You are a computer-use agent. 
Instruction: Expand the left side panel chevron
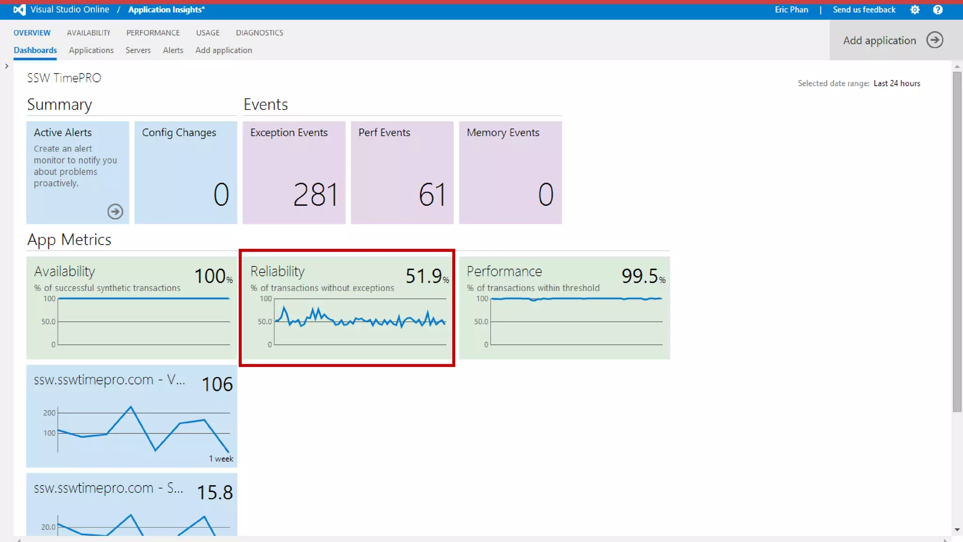tap(7, 66)
